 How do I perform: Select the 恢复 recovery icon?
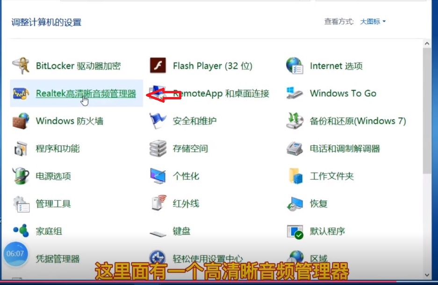(x=294, y=204)
